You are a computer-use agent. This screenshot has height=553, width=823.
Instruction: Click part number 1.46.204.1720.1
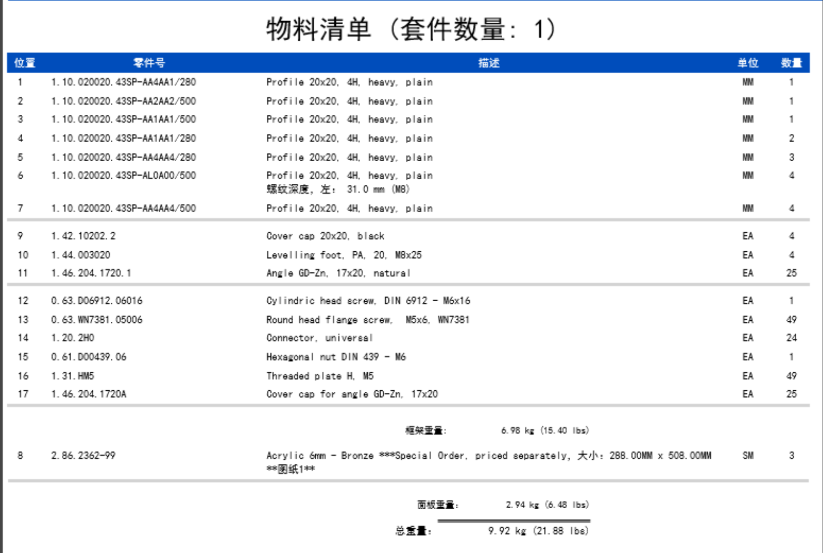[x=91, y=273]
